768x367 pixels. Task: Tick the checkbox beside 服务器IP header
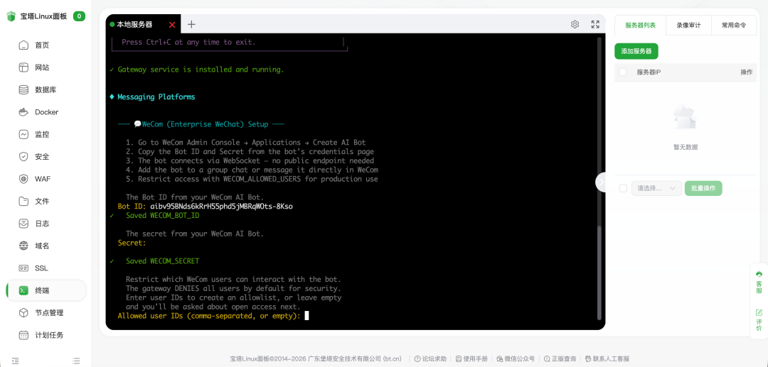pyautogui.click(x=622, y=72)
